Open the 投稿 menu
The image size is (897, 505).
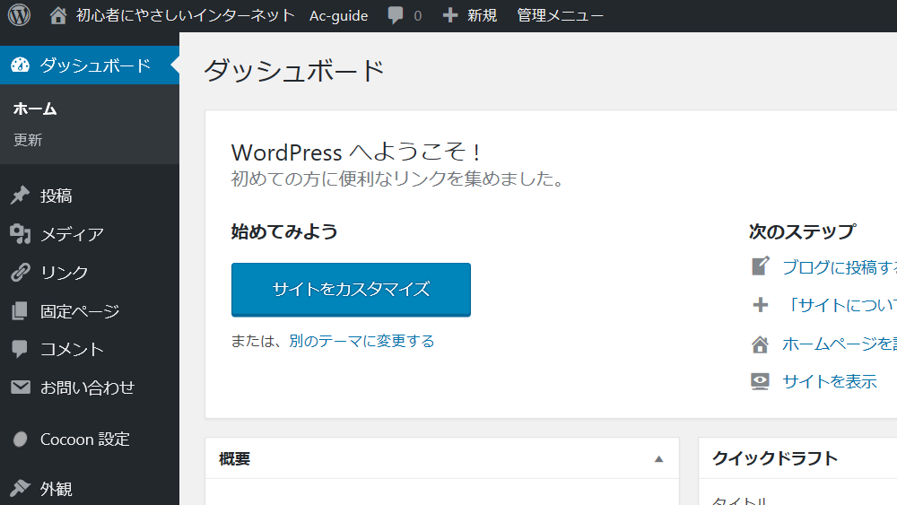56,196
